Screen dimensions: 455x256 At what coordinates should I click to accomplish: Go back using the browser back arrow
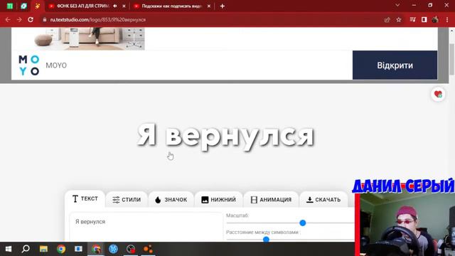coord(8,20)
